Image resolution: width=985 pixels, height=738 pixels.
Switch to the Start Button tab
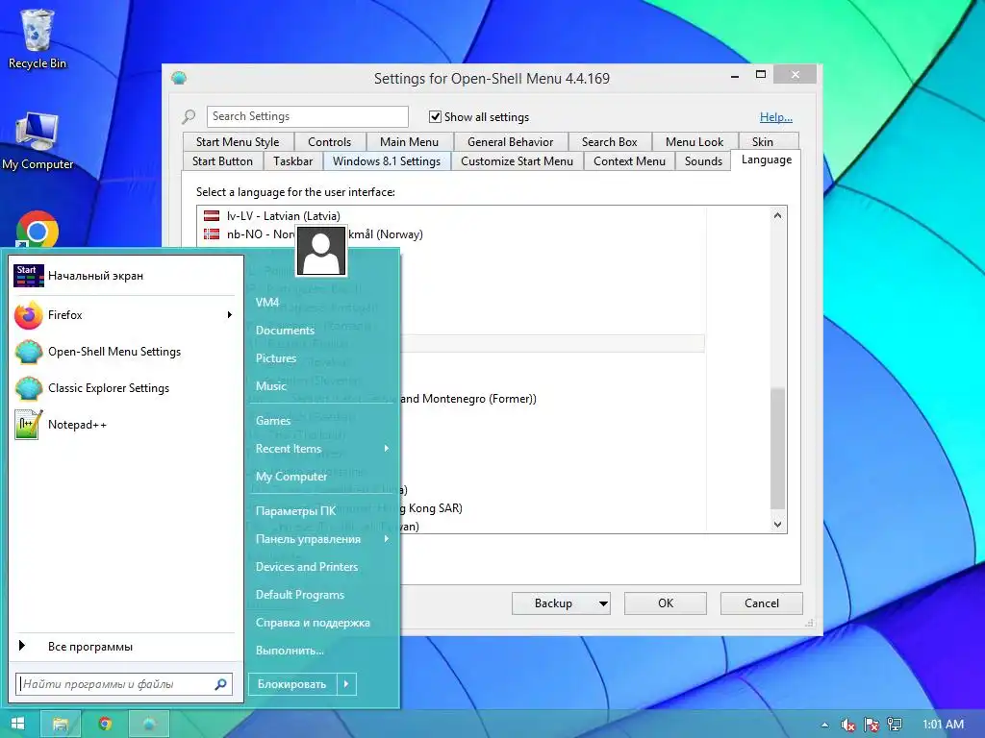coord(222,161)
